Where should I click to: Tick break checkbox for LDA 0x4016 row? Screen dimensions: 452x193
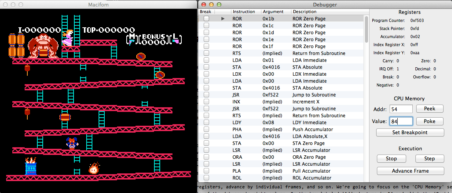click(x=206, y=136)
